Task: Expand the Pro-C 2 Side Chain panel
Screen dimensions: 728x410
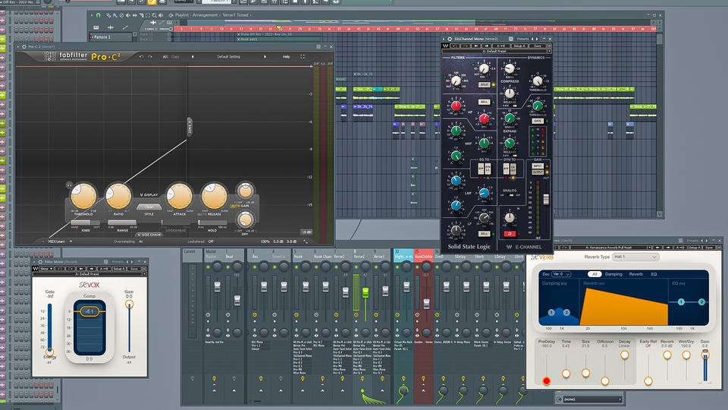Action: click(149, 235)
